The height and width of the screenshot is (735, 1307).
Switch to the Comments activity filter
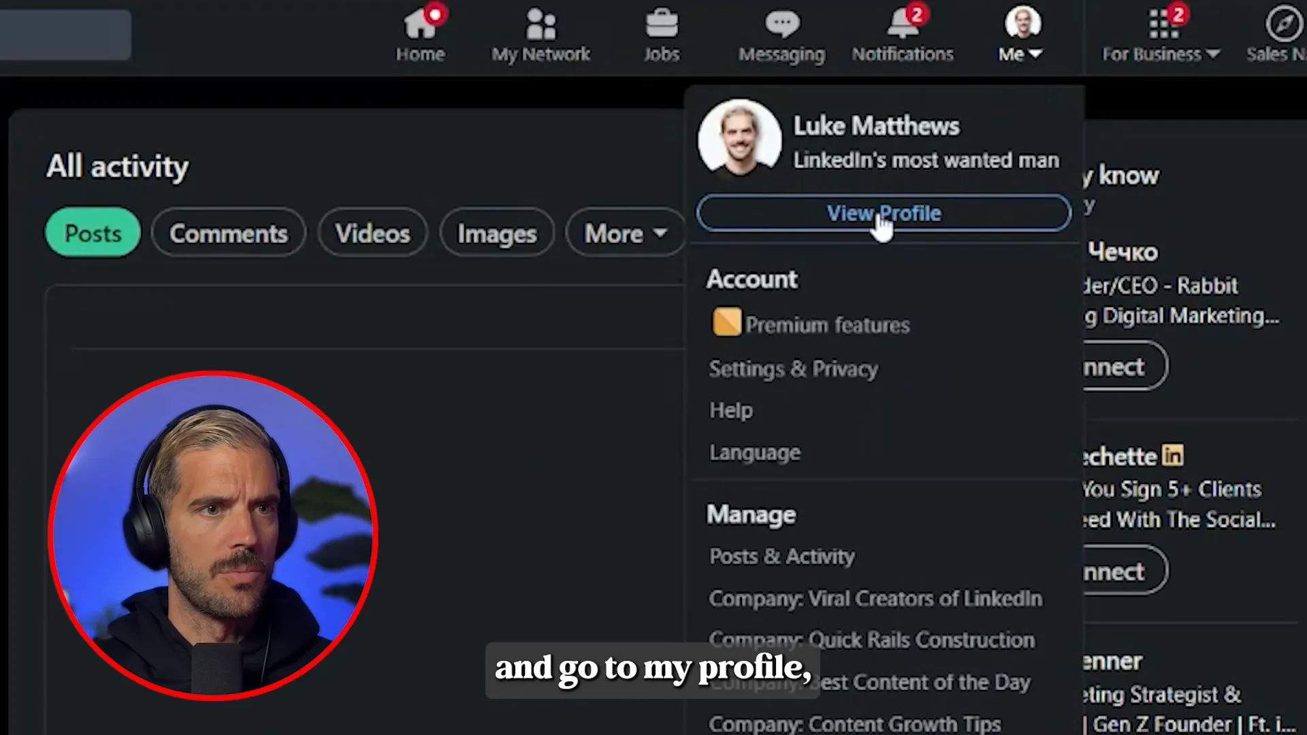coord(229,233)
